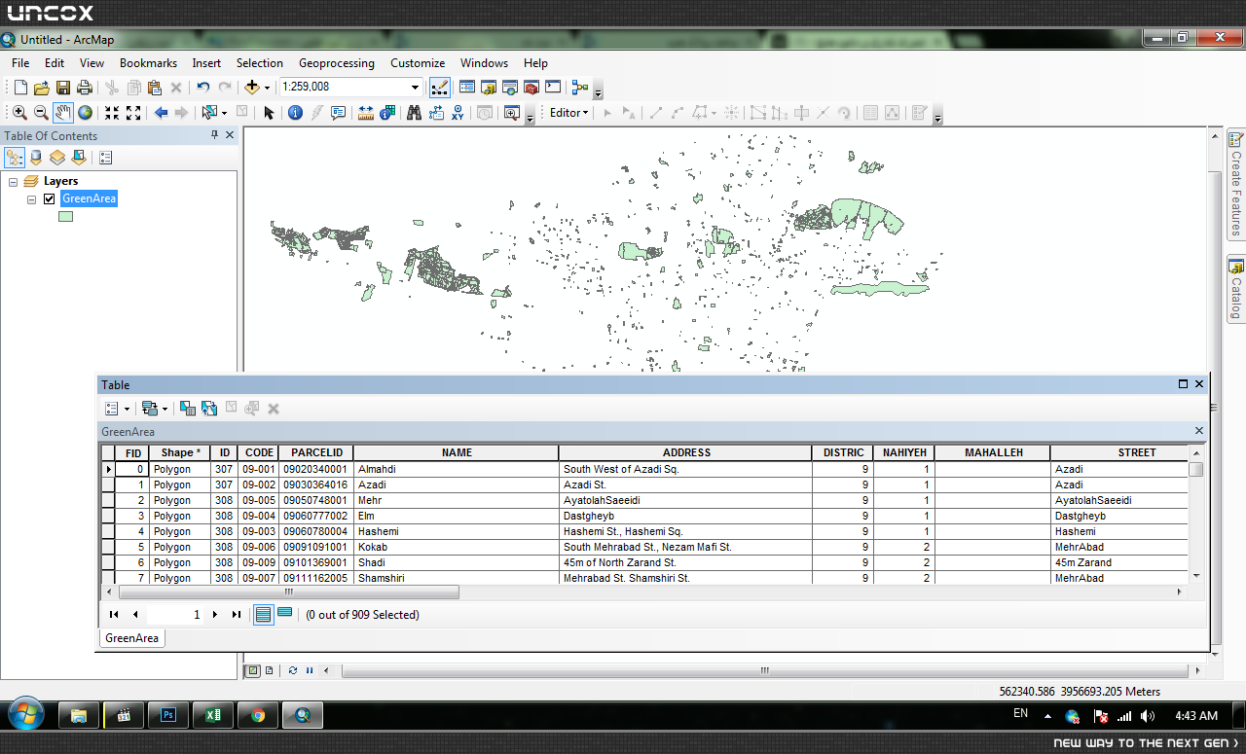Select the Zoom In tool
1246x754 pixels.
tap(19, 113)
